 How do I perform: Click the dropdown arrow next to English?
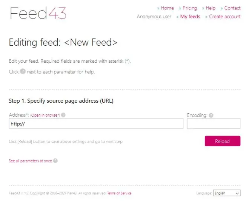[x=237, y=193]
